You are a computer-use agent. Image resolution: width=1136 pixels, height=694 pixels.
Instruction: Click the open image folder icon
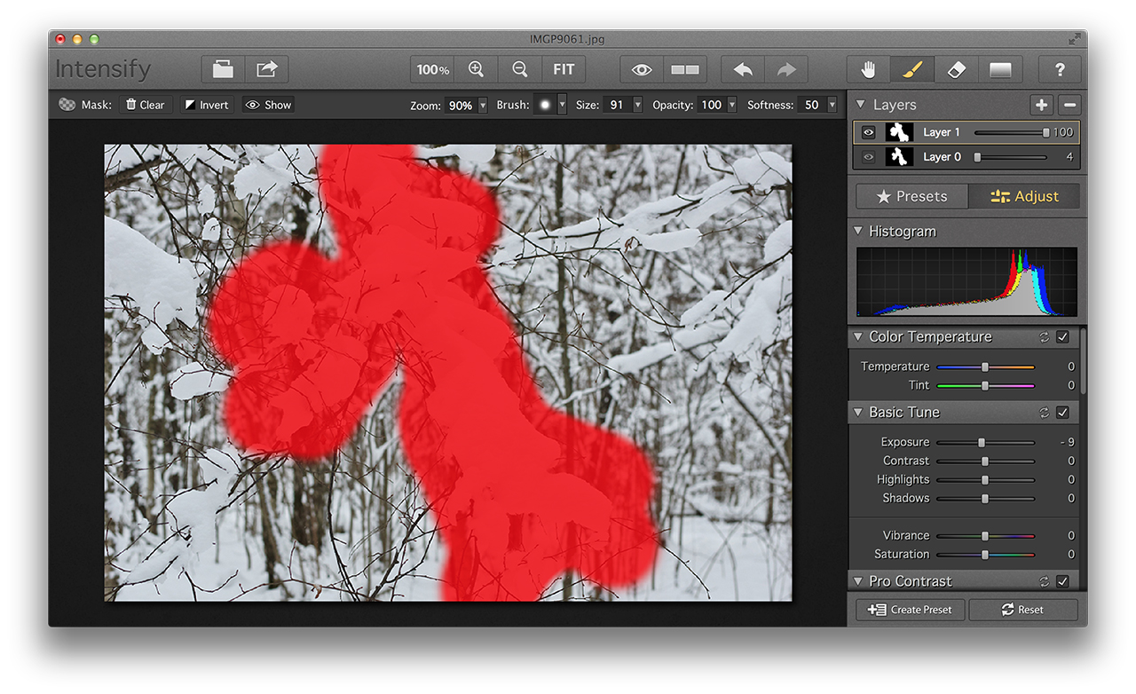click(223, 69)
